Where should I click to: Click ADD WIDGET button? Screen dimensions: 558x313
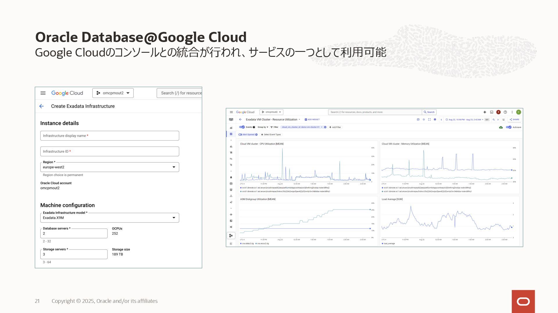(x=312, y=119)
